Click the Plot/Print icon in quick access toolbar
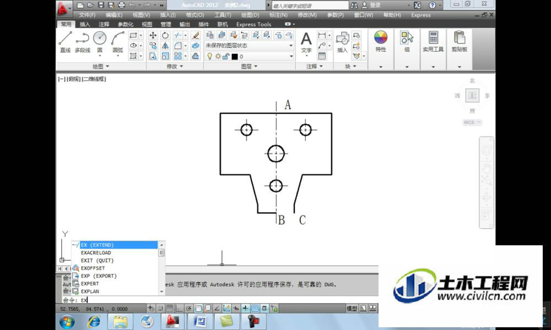 click(122, 5)
